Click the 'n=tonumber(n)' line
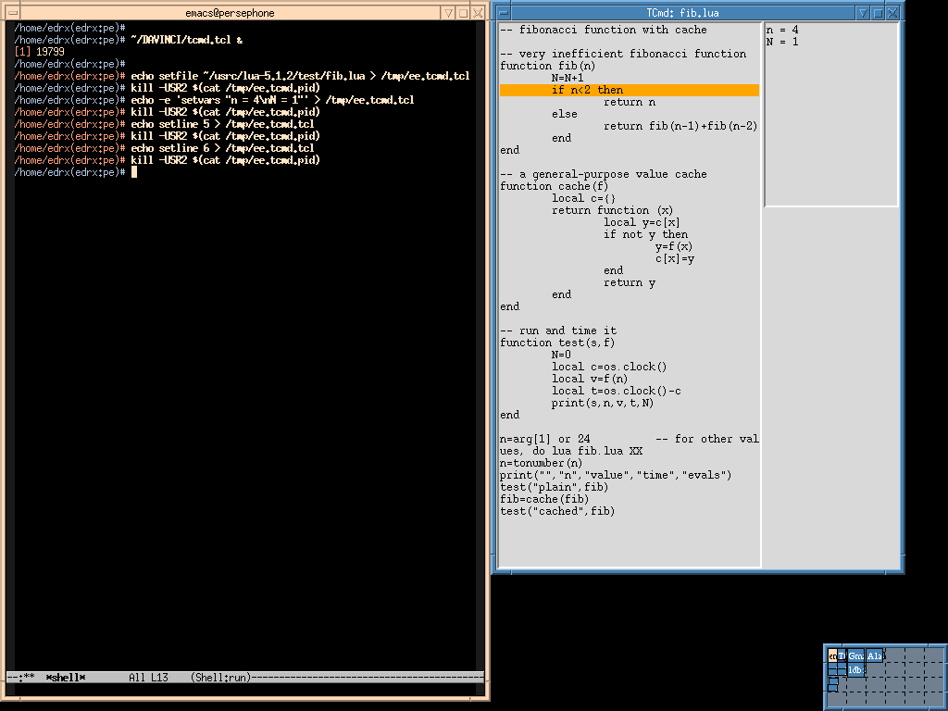Image resolution: width=948 pixels, height=711 pixels. (541, 463)
